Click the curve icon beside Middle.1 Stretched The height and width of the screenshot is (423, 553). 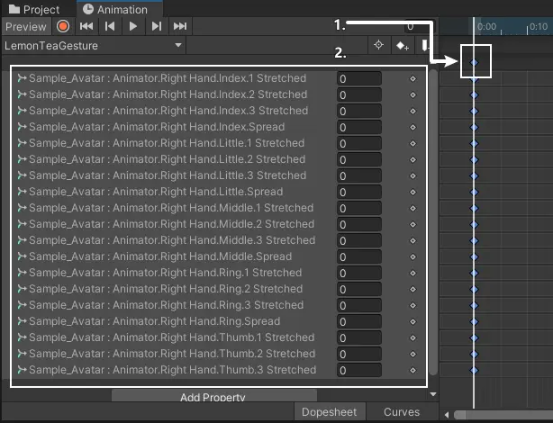click(22, 208)
